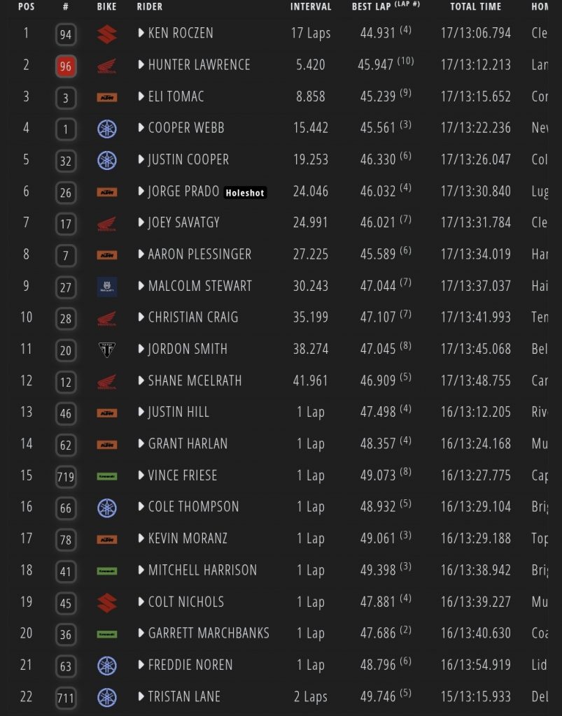Click Vince Friese's Kawasaki bike logo
This screenshot has height=716, width=562.
click(x=107, y=475)
